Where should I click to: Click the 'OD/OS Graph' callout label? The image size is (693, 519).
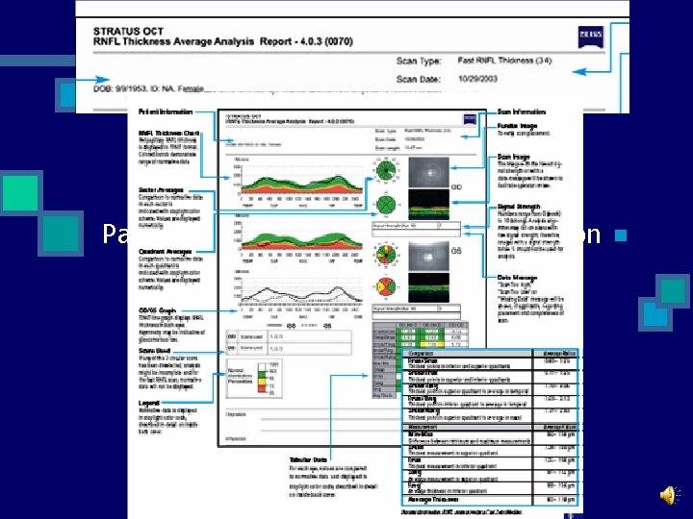[x=157, y=310]
